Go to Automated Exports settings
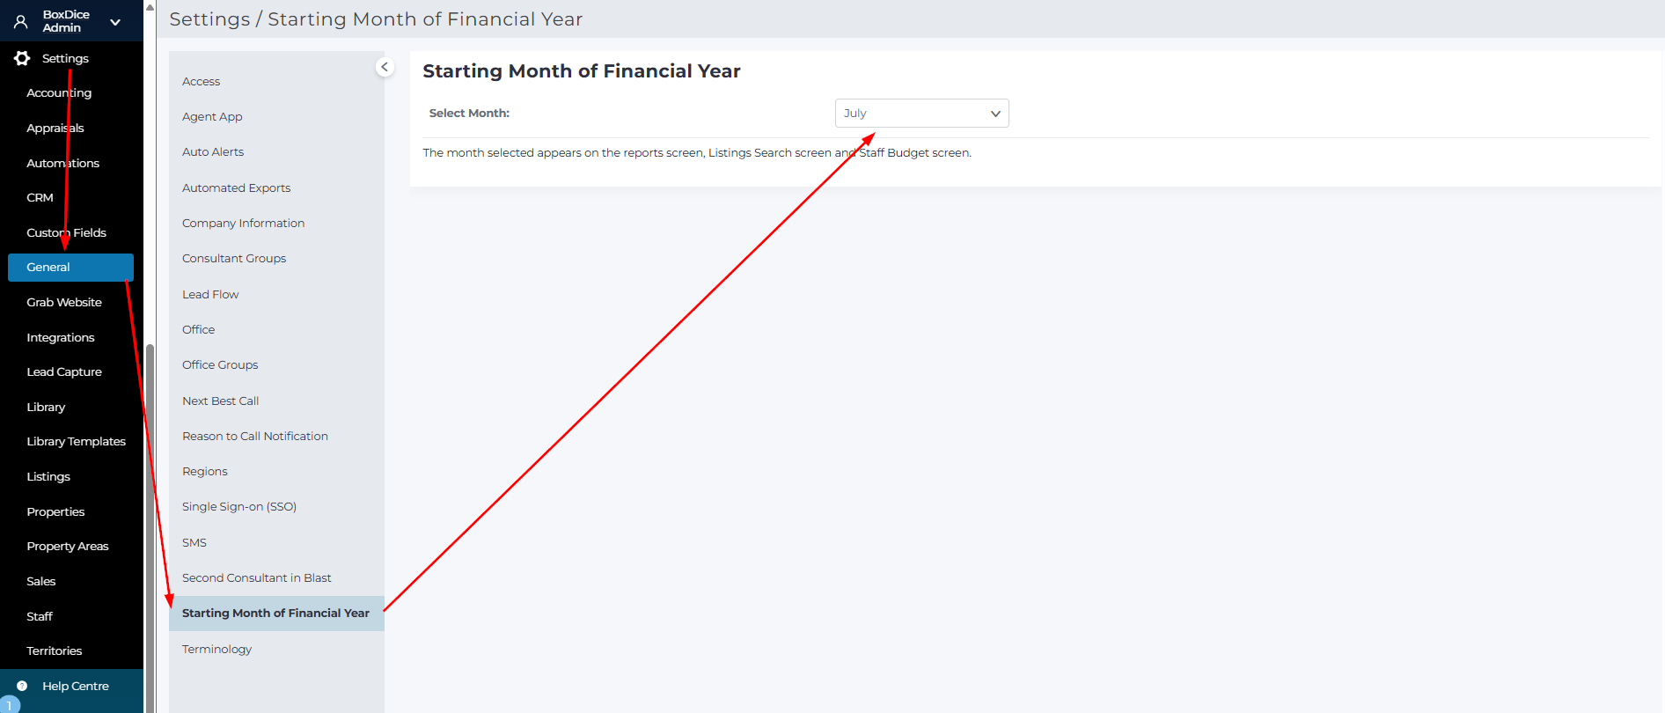This screenshot has height=713, width=1665. [x=236, y=187]
